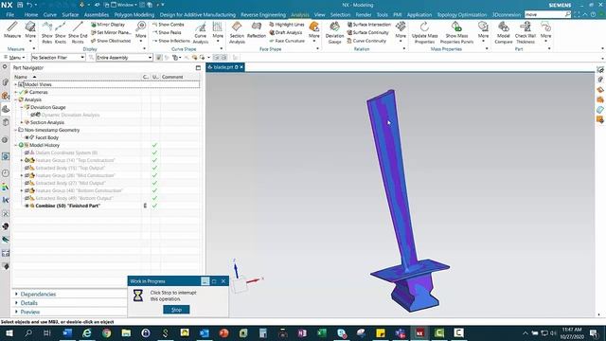
Task: Open the No Selection Filter dropdown
Action: 58,57
